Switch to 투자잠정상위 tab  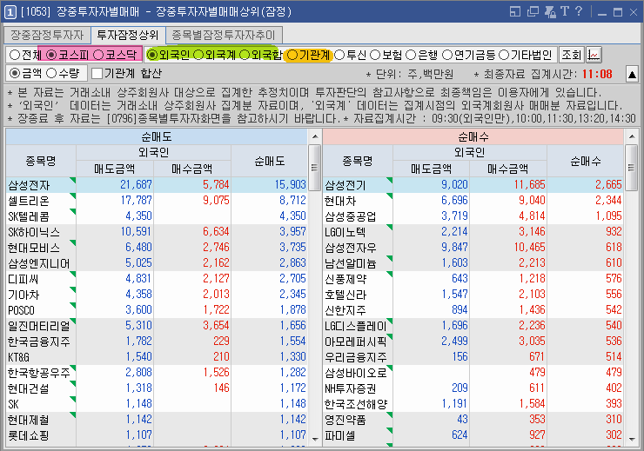pyautogui.click(x=128, y=36)
